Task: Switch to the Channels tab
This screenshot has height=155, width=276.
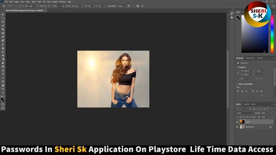Action: pyautogui.click(x=246, y=104)
